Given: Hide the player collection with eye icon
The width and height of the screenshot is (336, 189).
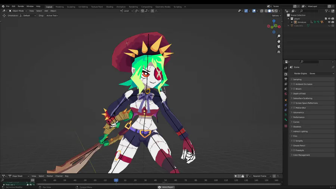Looking at the screenshot, I should point(329,19).
